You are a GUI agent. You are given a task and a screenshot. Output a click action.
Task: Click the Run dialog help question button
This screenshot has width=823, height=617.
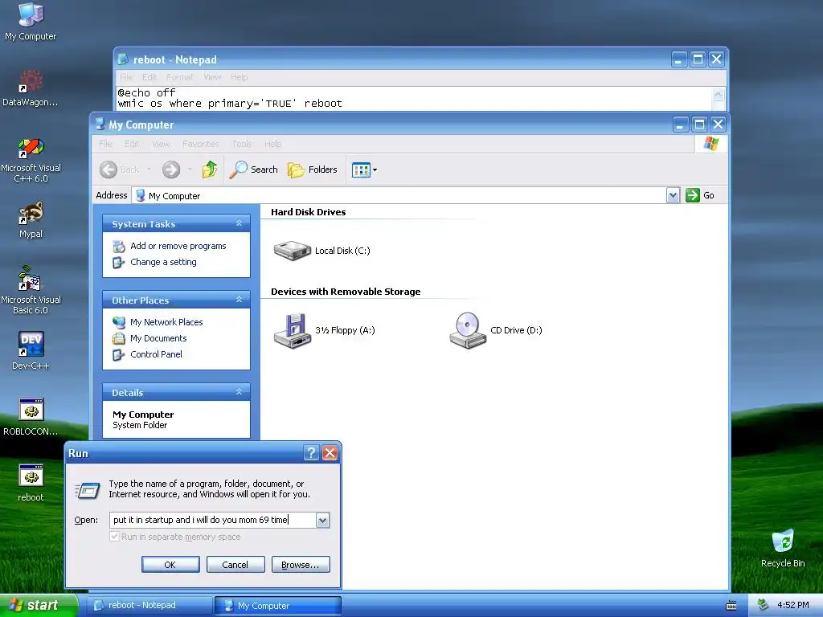pos(311,453)
